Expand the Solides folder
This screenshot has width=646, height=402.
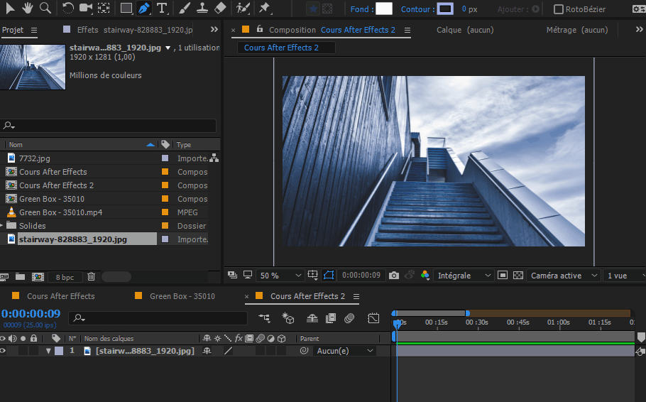tap(1, 226)
